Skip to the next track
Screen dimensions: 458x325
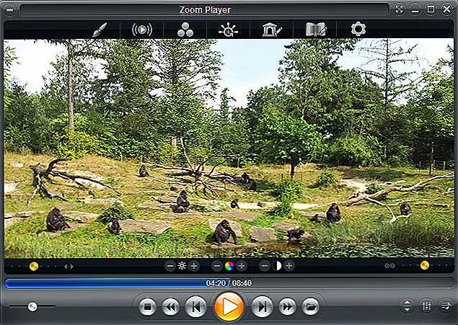pyautogui.click(x=262, y=306)
